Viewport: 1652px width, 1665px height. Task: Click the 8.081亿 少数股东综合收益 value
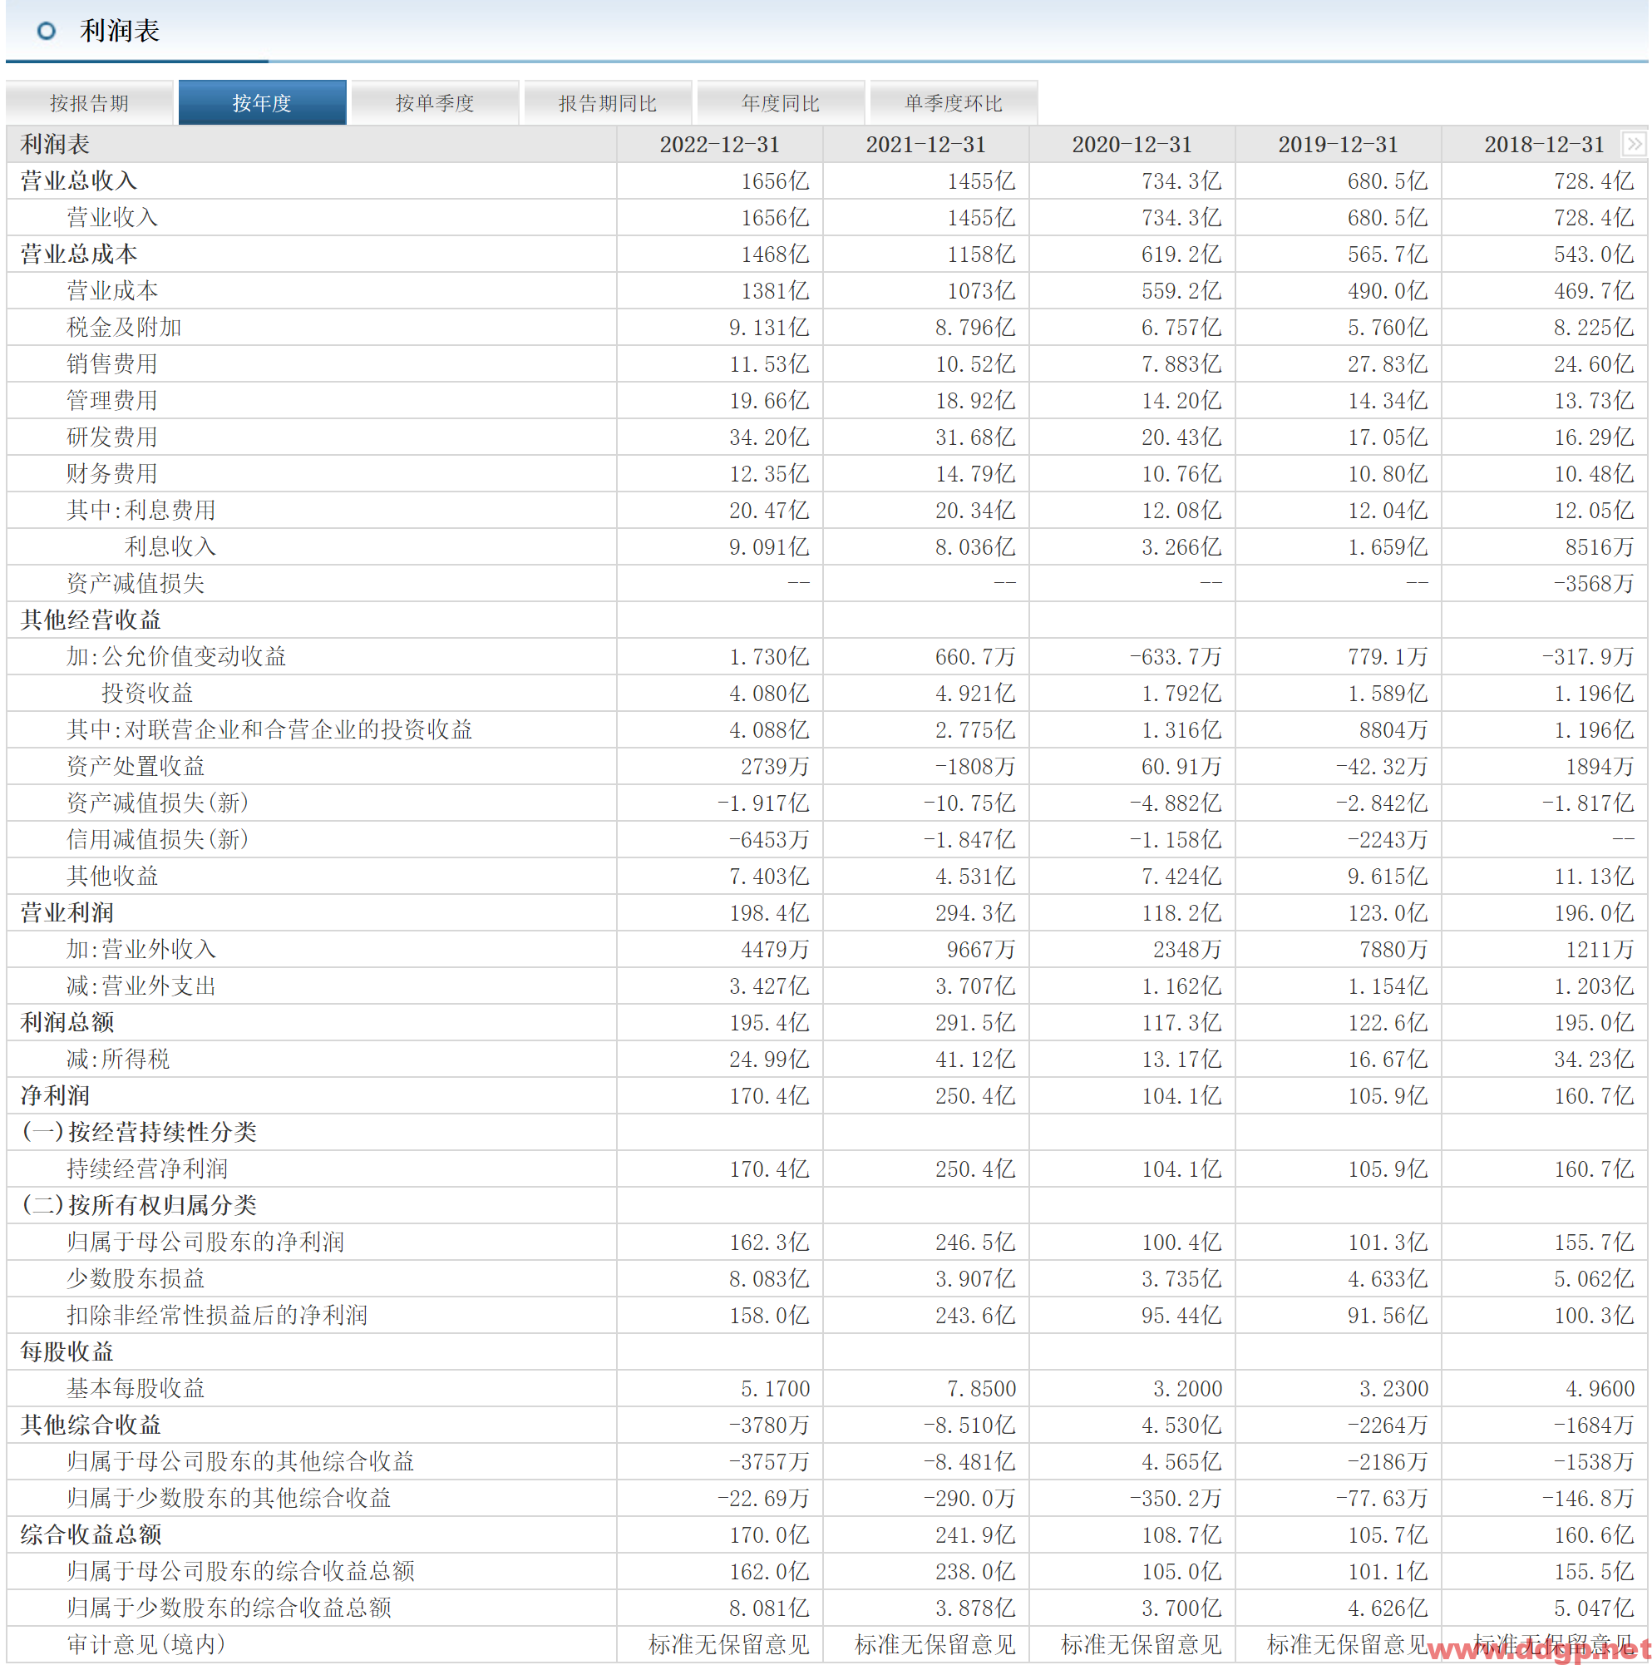pyautogui.click(x=769, y=1608)
